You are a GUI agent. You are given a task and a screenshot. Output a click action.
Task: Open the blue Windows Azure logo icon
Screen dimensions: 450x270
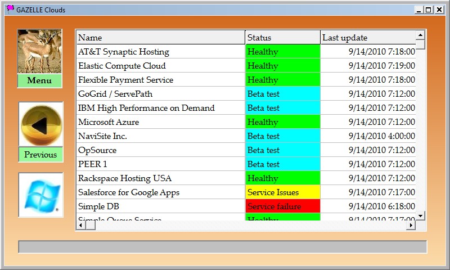[40, 195]
